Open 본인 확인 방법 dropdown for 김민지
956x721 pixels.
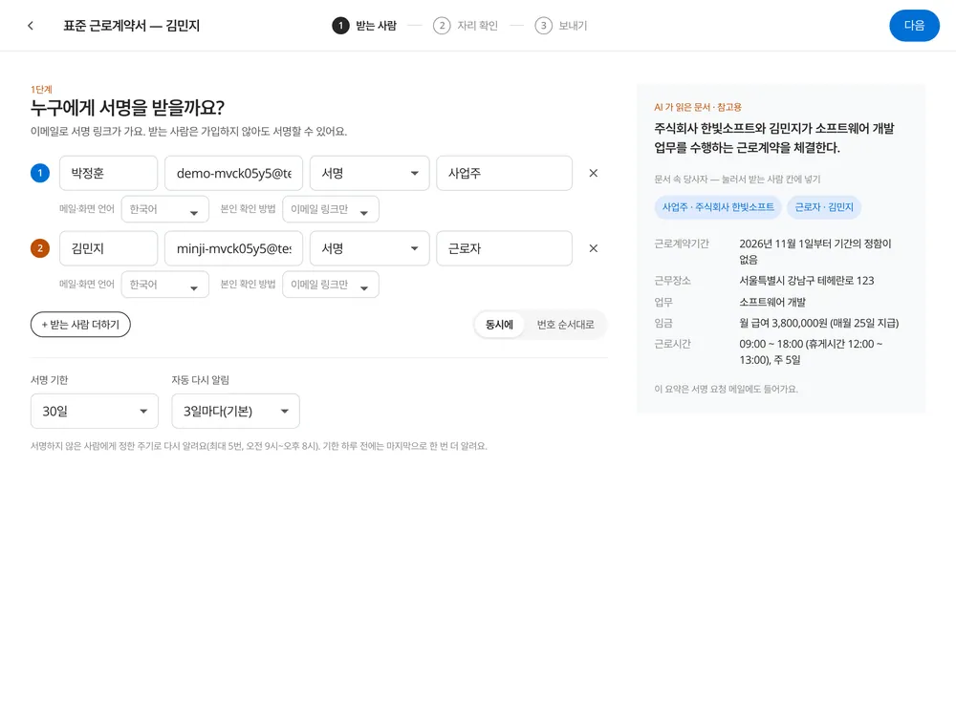coord(331,285)
